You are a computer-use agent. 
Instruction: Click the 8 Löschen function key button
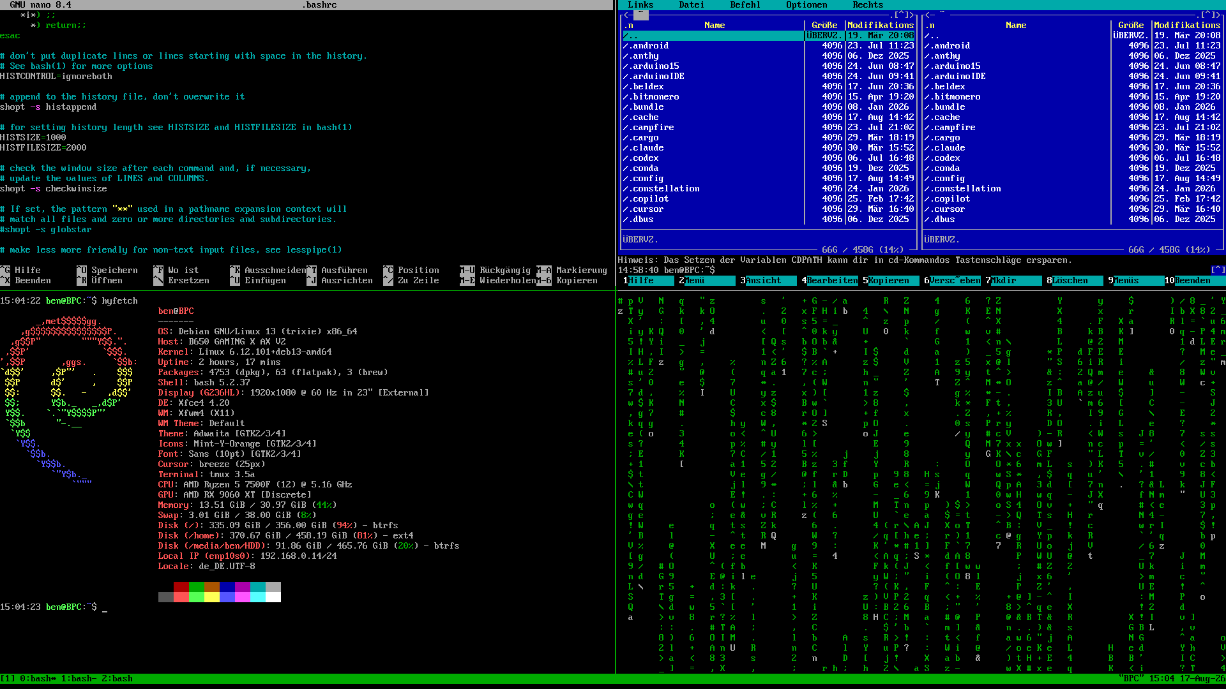click(x=1072, y=281)
